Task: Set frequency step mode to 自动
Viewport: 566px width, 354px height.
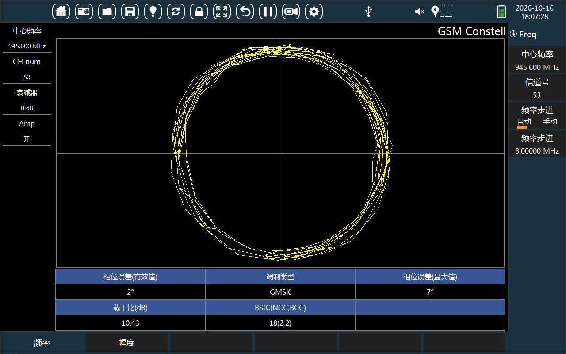Action: (x=524, y=122)
